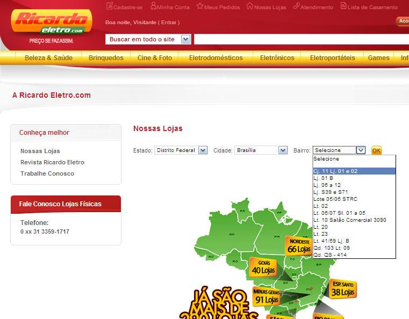This screenshot has height=319, width=409.
Task: Expand the Estado dropdown
Action: click(181, 150)
